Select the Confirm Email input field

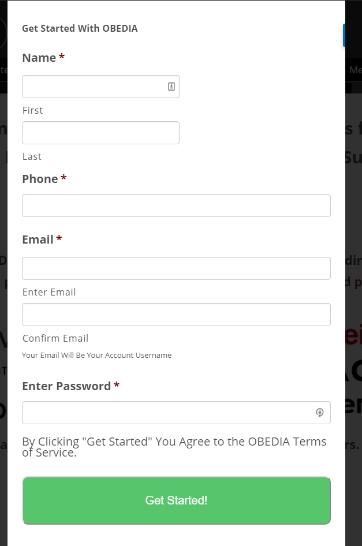click(x=176, y=315)
